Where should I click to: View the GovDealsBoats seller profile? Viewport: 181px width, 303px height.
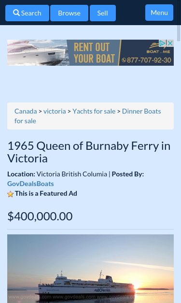pyautogui.click(x=30, y=184)
